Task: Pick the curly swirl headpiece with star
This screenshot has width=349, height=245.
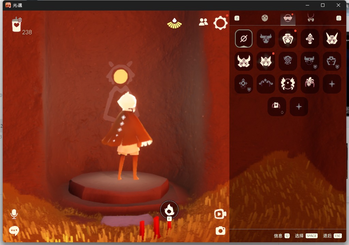Action: [x=265, y=84]
